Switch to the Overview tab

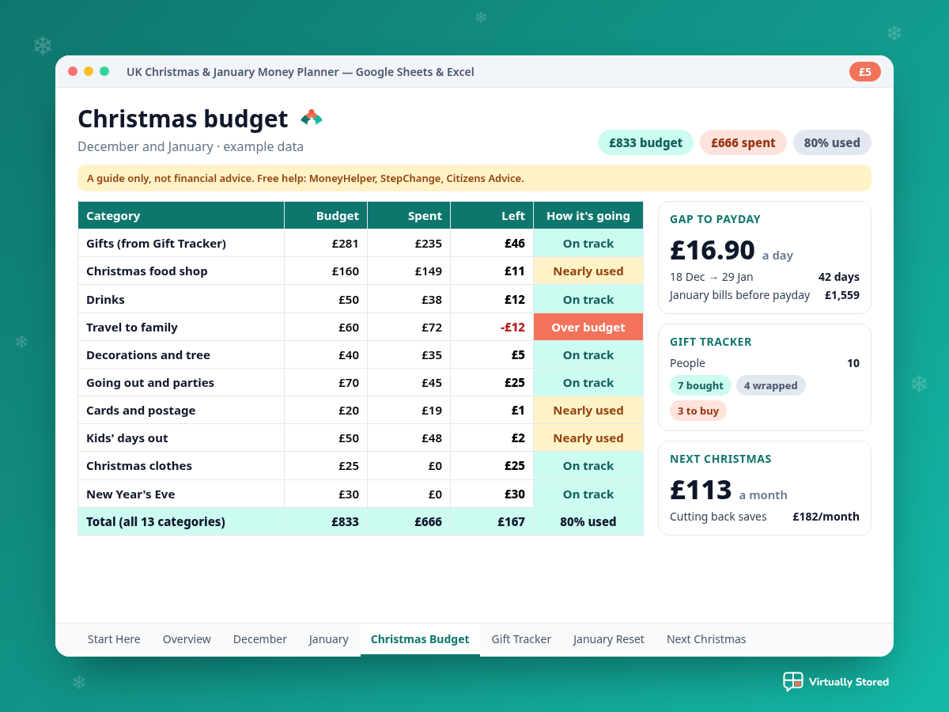coord(187,639)
